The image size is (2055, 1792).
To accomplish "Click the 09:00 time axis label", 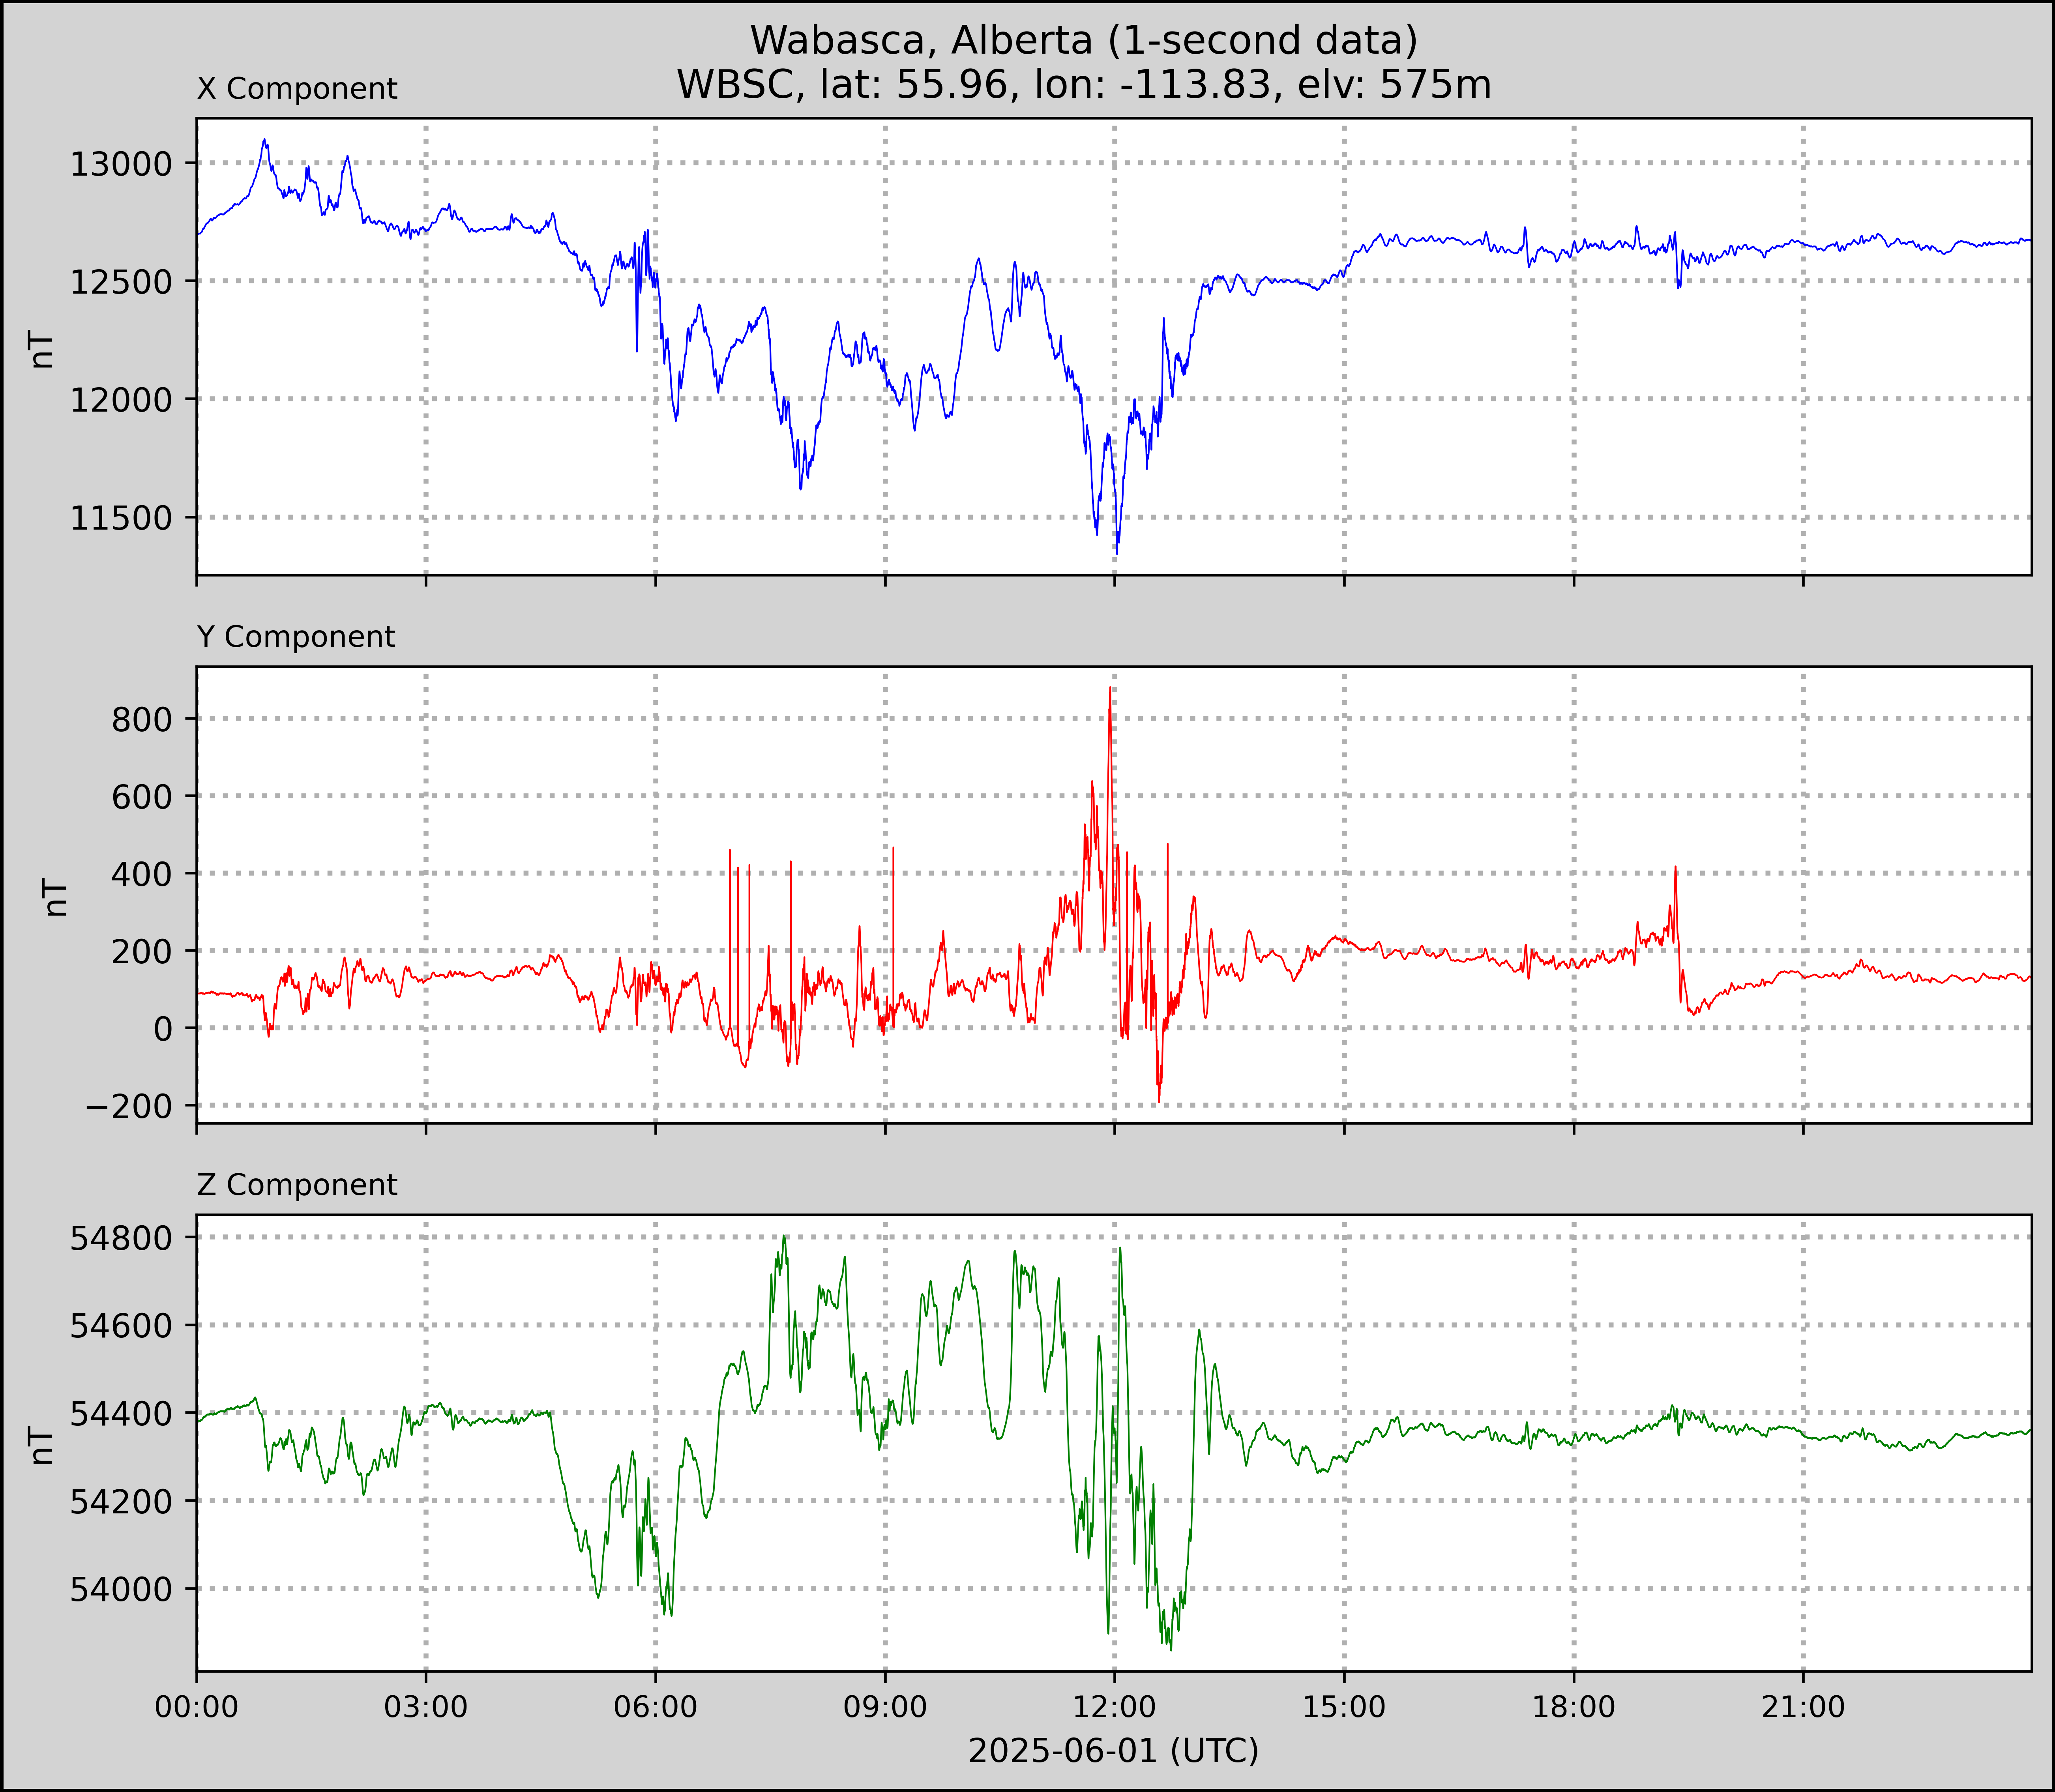I will (885, 1707).
